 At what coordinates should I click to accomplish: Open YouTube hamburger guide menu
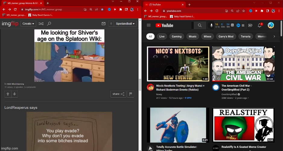pos(148,25)
